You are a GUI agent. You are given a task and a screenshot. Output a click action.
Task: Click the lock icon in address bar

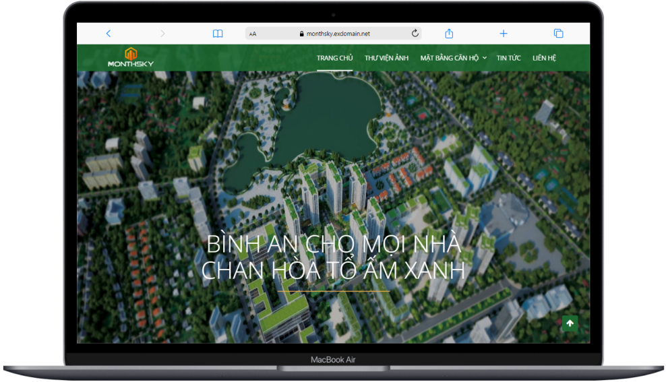point(301,34)
